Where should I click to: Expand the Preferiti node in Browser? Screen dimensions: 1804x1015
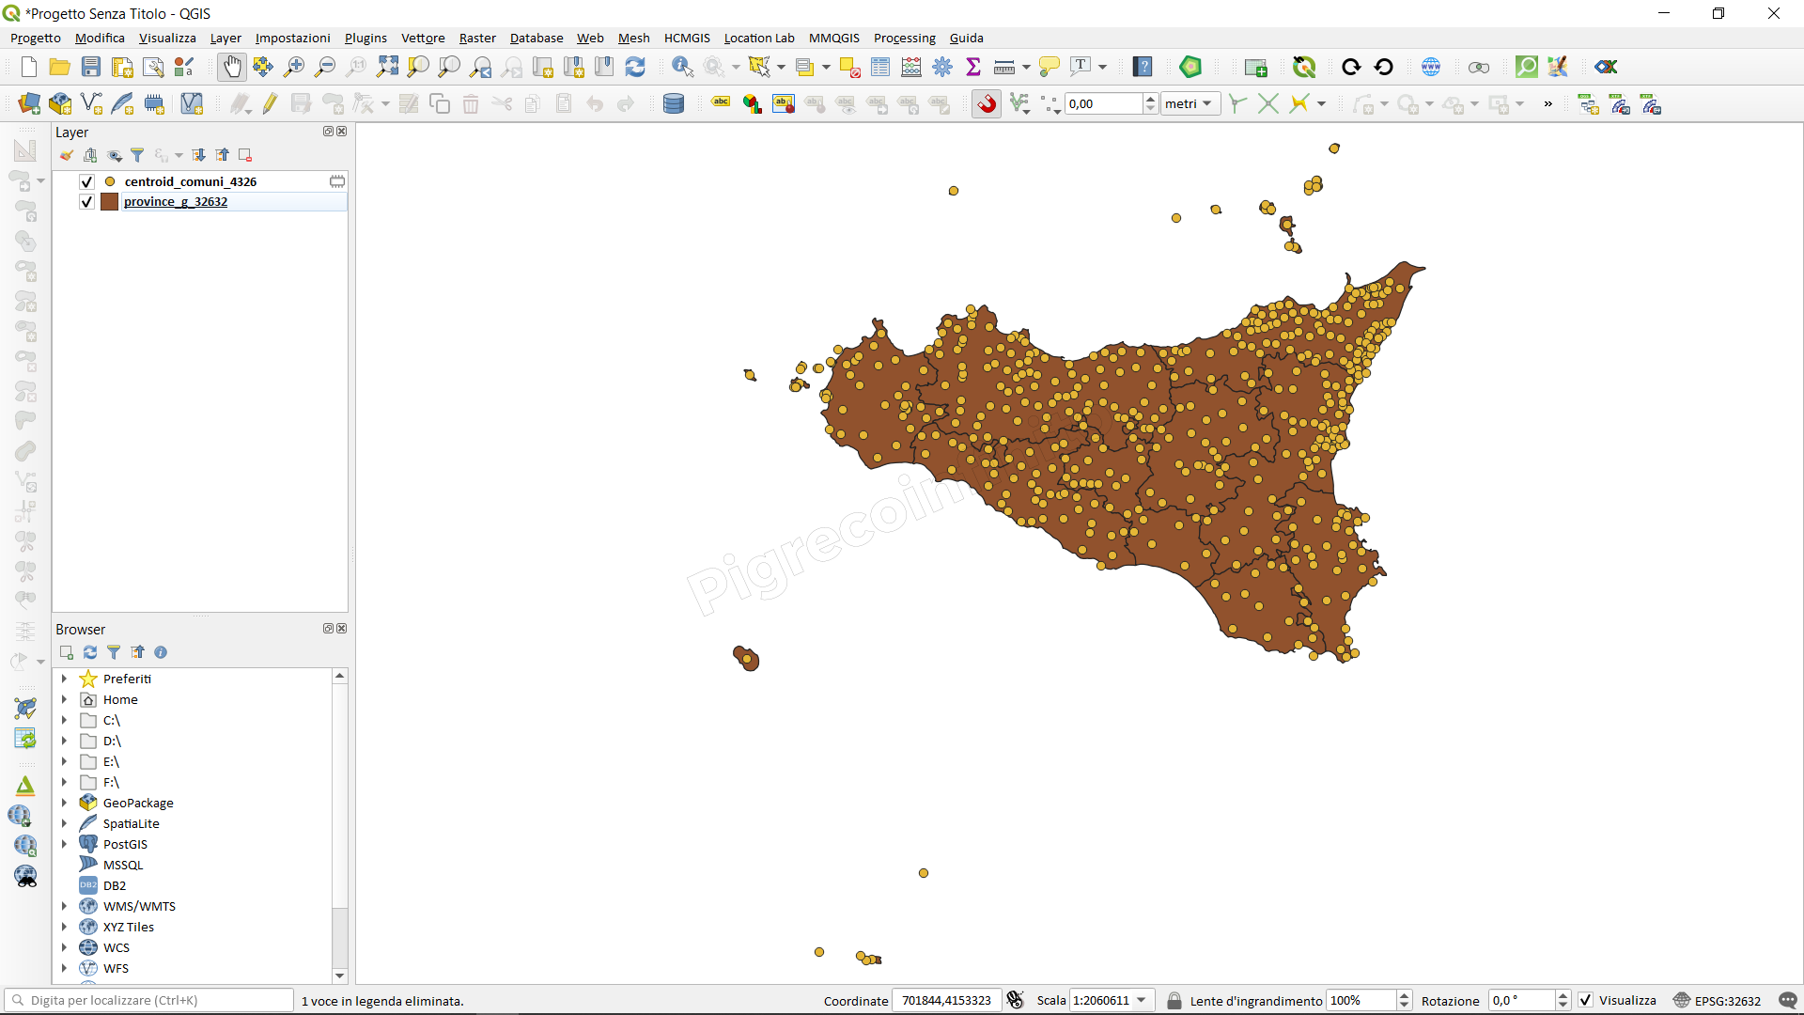[x=64, y=679]
